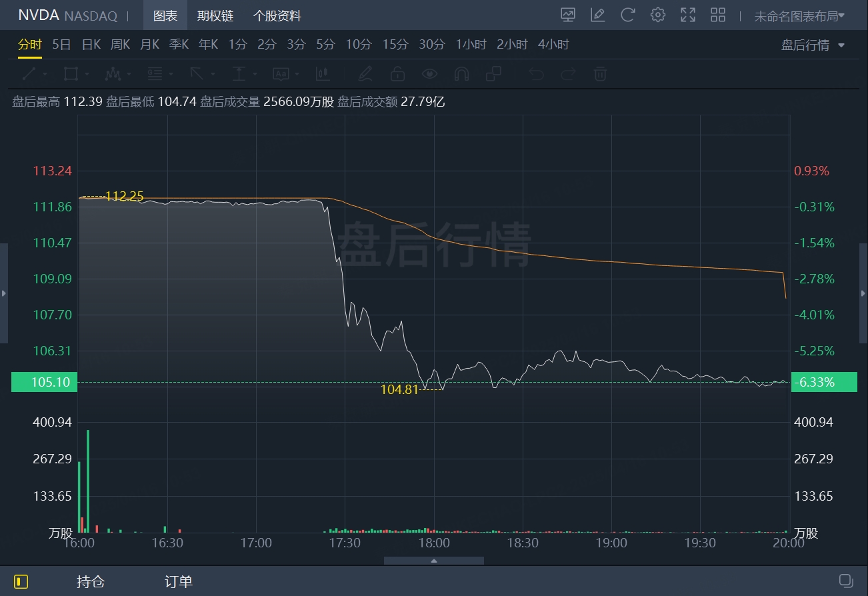Expand the 未命名图表布局 layout dropdown
The height and width of the screenshot is (596, 868).
[799, 16]
